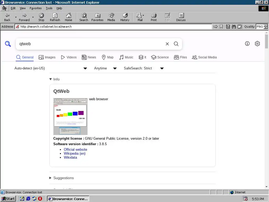This screenshot has height=202, width=269.
Task: Click the Quality stepper arrows
Action: (266, 27)
